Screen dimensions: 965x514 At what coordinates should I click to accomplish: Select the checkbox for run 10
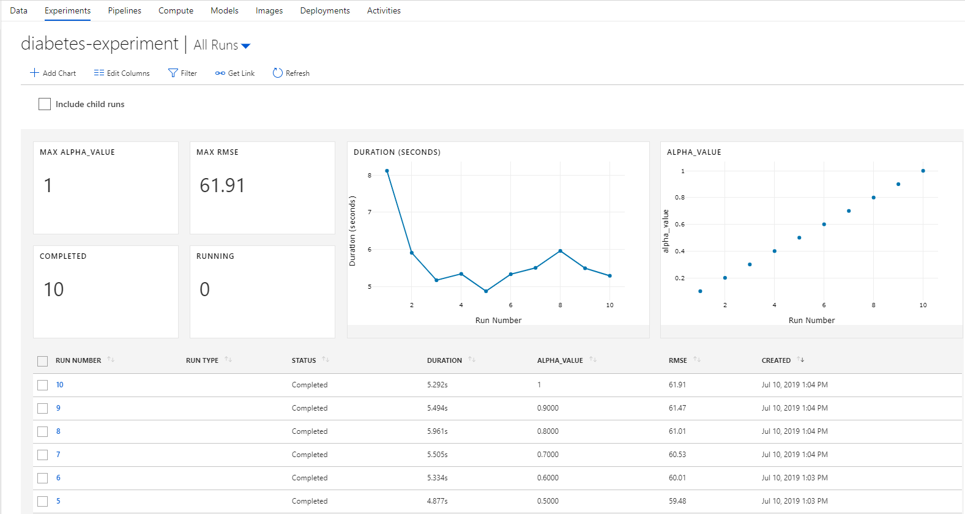42,385
